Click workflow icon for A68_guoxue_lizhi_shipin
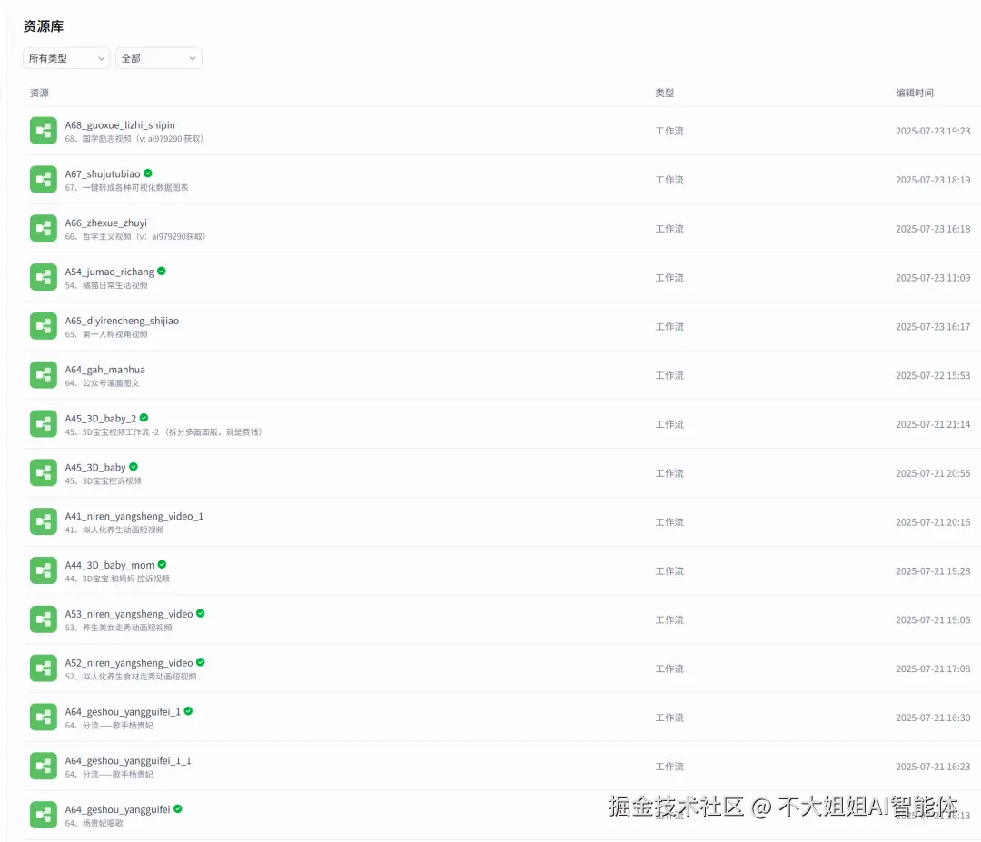The image size is (981, 842). pos(44,131)
